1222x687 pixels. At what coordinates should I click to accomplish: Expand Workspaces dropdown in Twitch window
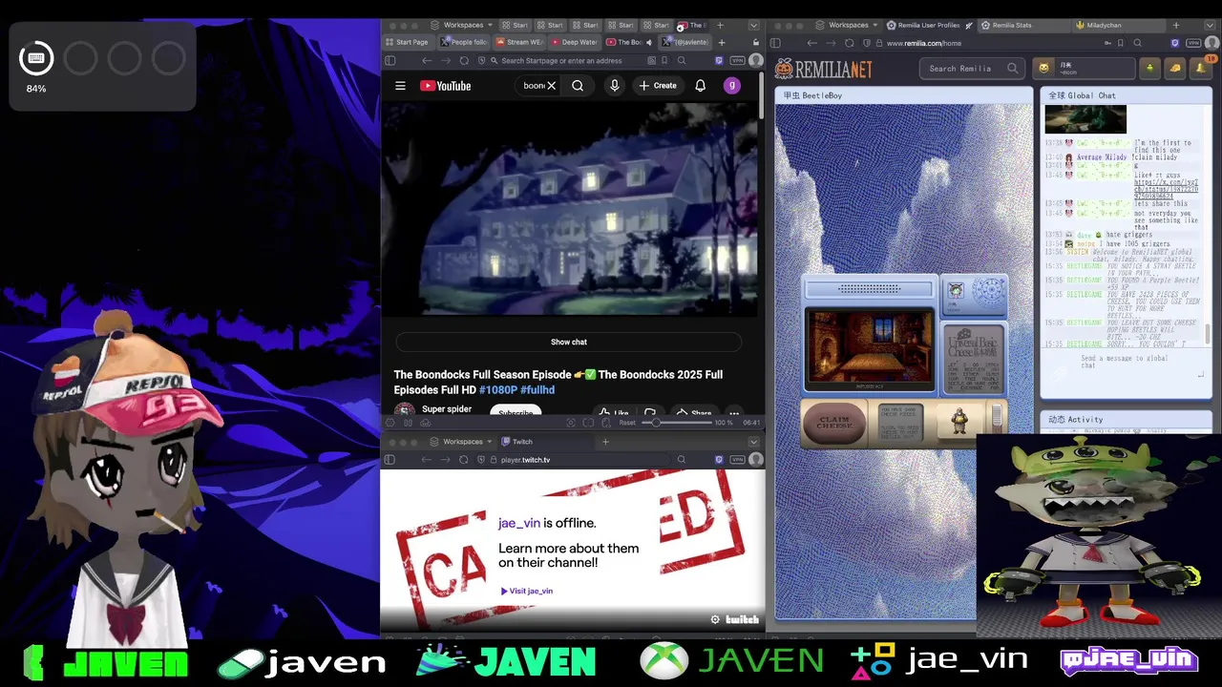[463, 442]
